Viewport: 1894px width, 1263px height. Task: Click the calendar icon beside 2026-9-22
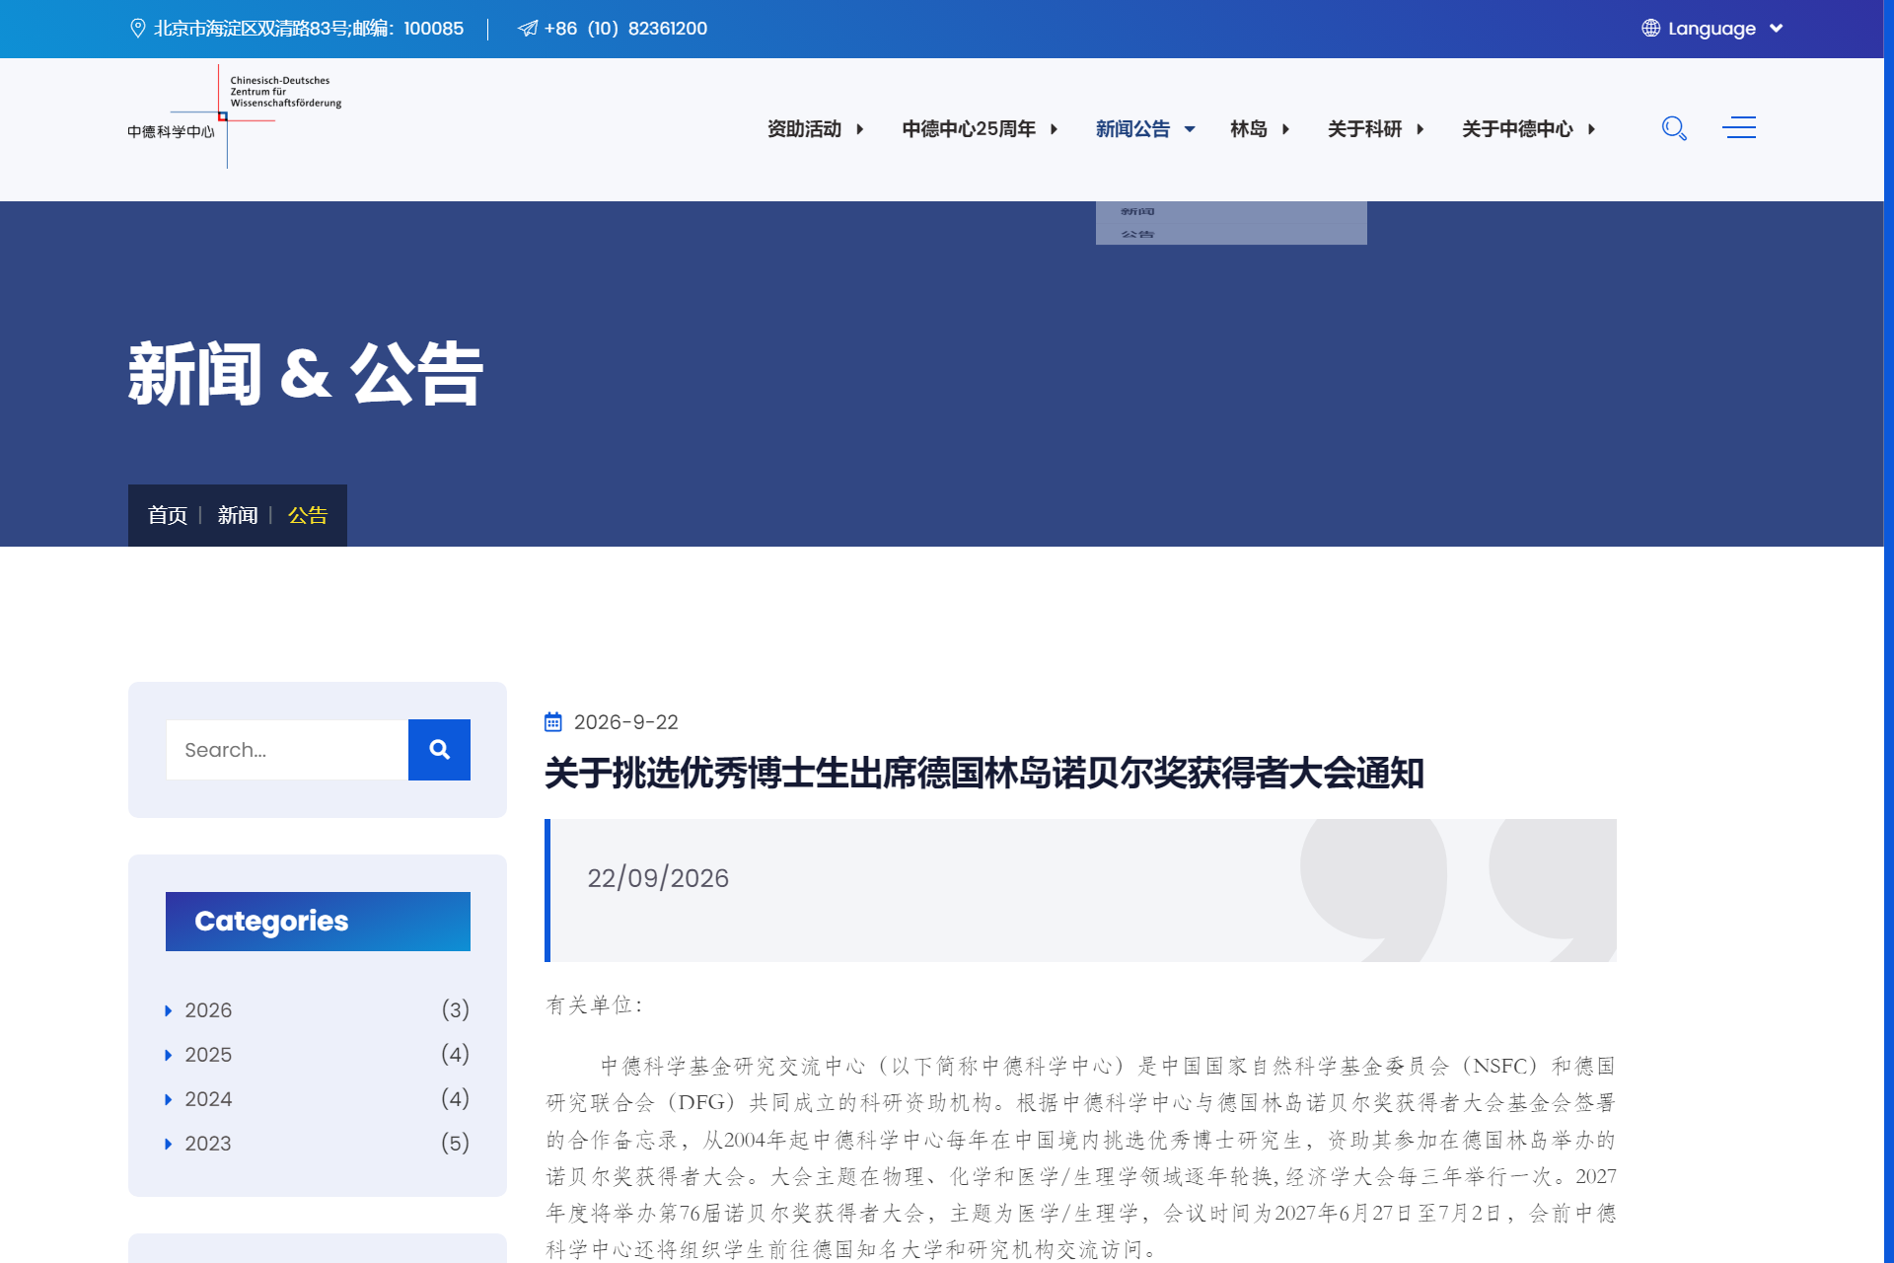(x=553, y=722)
